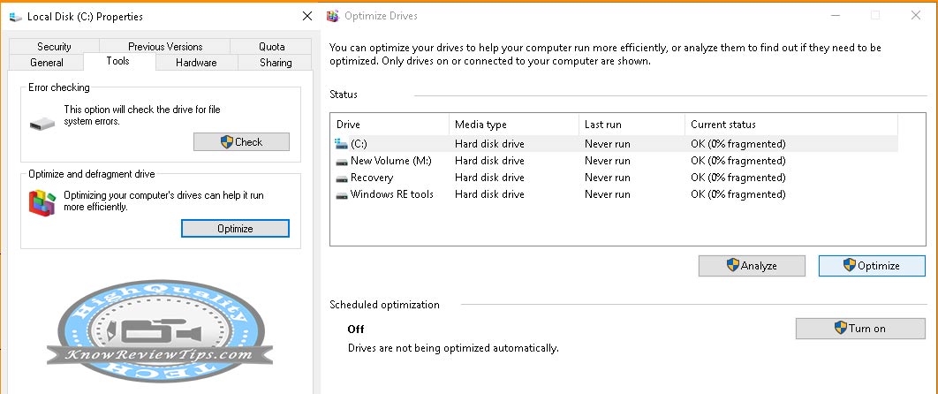Turn on scheduled optimization
This screenshot has width=938, height=394.
[859, 329]
